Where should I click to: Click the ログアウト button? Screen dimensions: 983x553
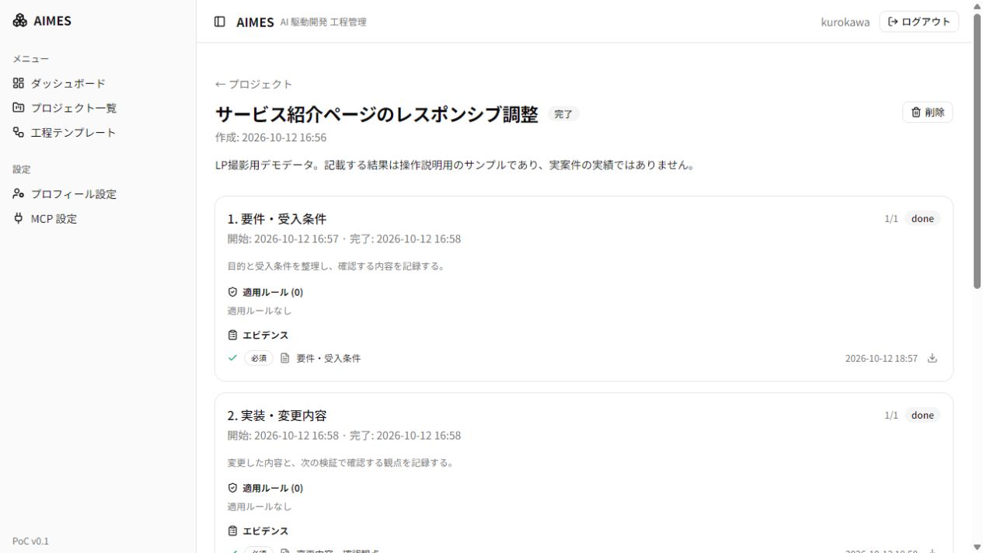coord(919,22)
